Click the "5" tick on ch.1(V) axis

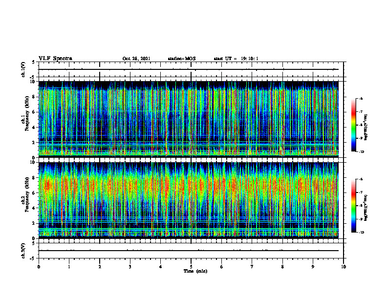tap(34, 62)
